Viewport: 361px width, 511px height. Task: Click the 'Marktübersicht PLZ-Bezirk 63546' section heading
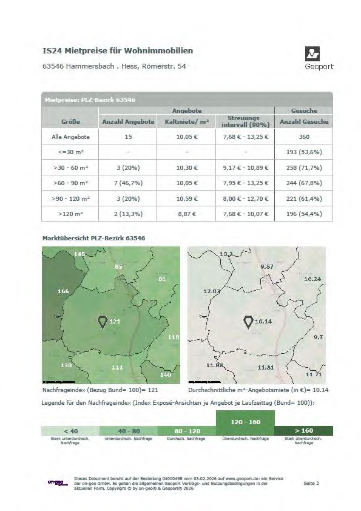(x=93, y=239)
